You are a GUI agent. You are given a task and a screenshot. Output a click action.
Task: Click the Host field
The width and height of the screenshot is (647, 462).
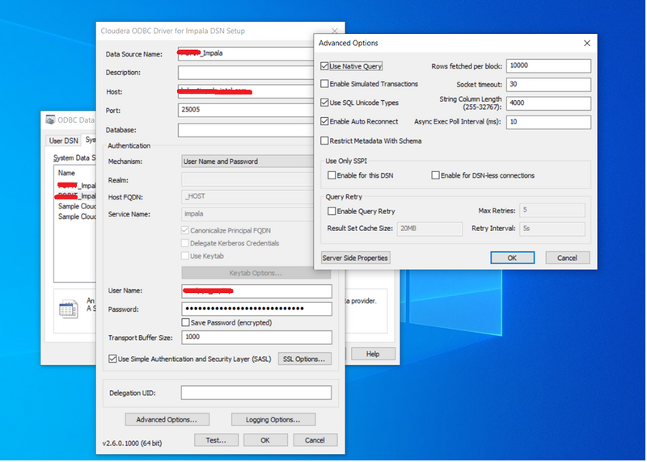246,91
